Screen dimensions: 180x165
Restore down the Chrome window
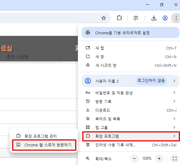[x=162, y=5]
